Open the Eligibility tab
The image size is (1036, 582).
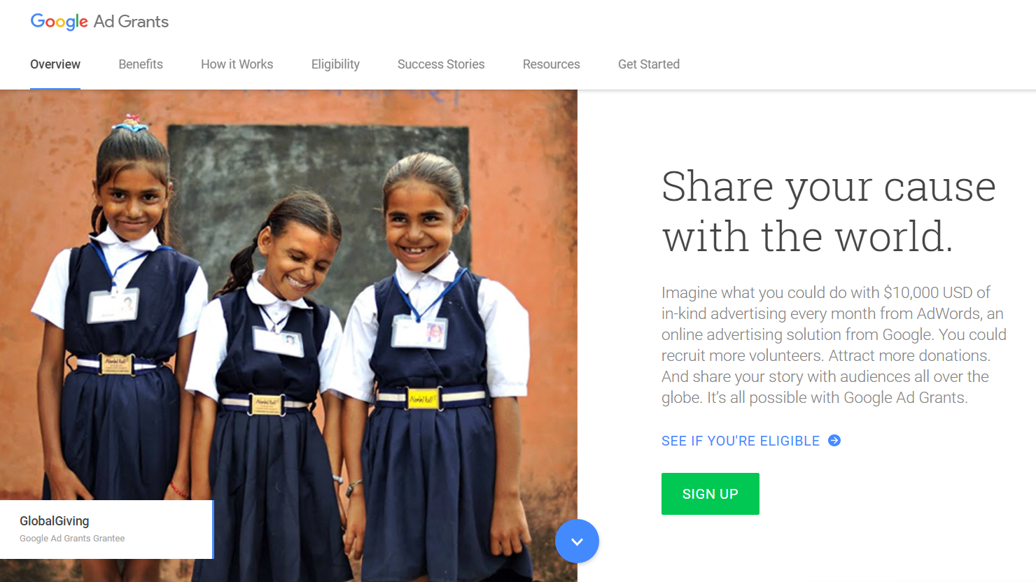tap(335, 64)
